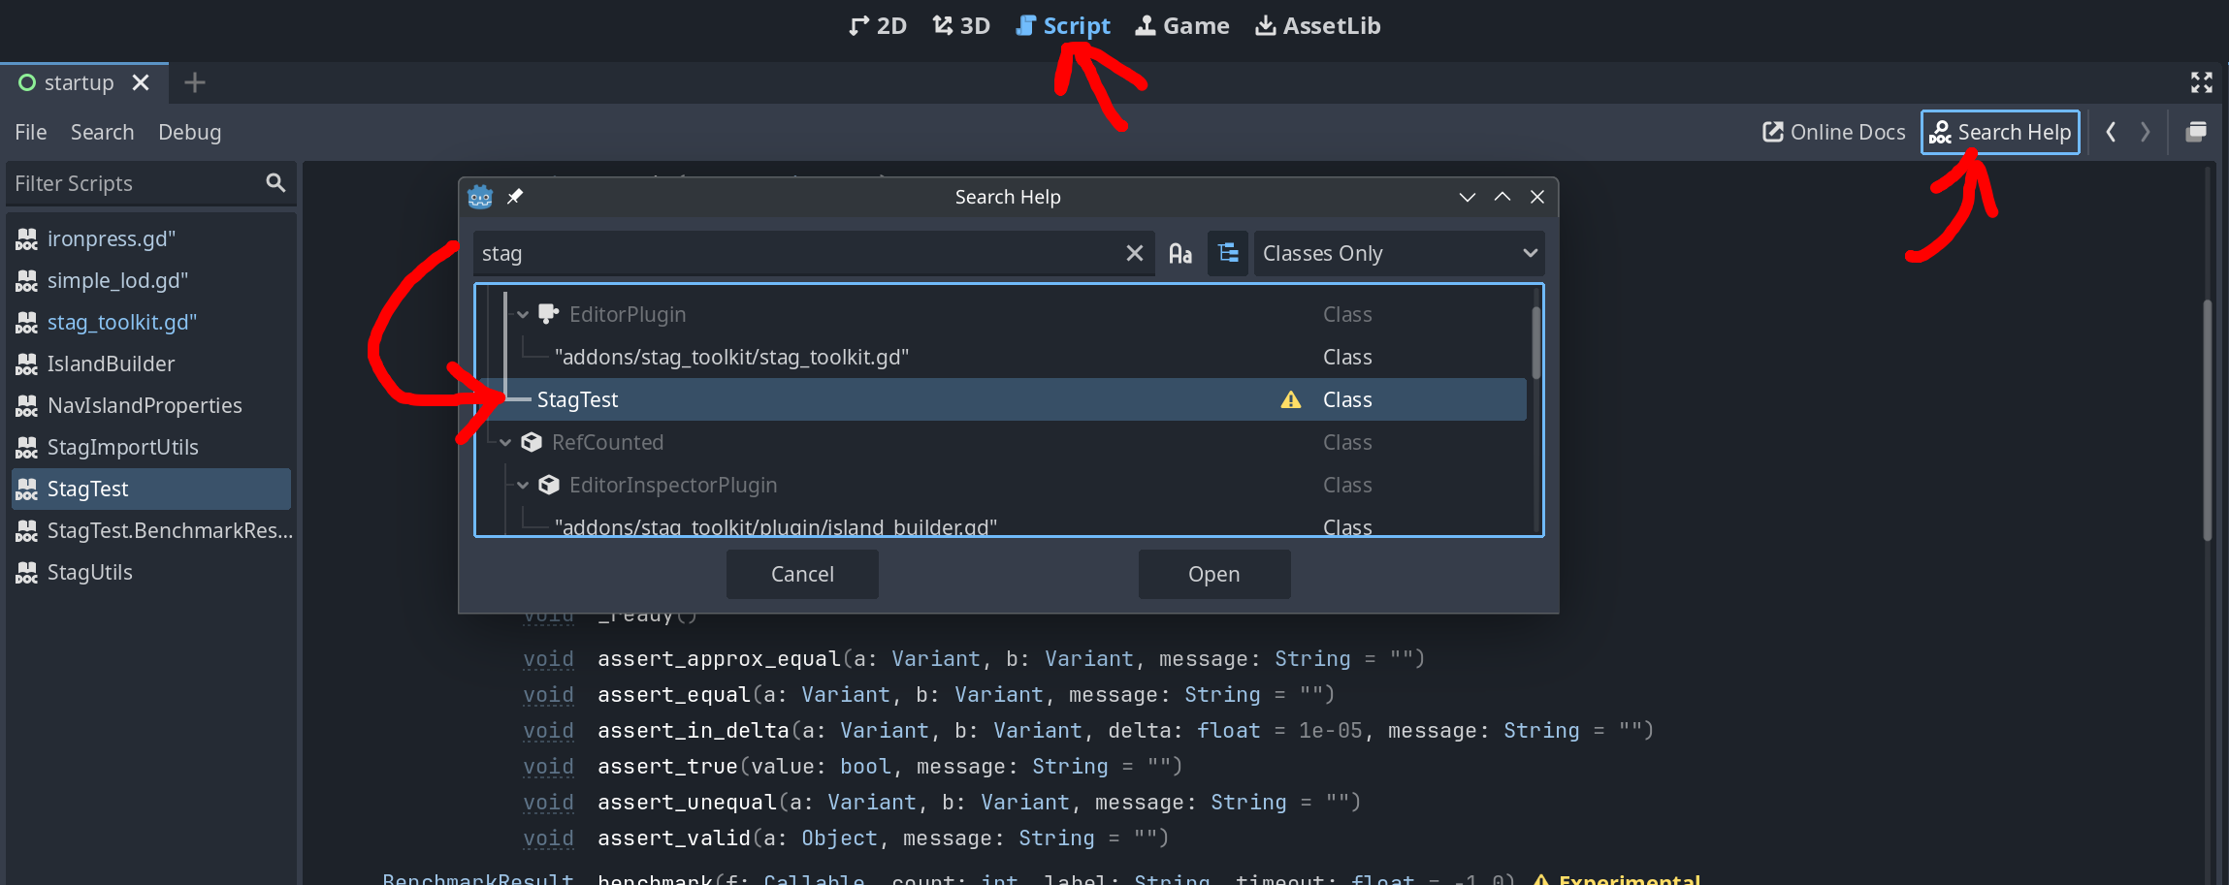Toggle case sensitive search
The height and width of the screenshot is (885, 2229).
1180,253
